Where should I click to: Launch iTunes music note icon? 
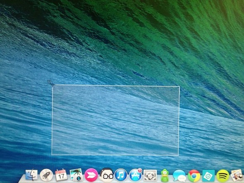pyautogui.click(x=121, y=175)
